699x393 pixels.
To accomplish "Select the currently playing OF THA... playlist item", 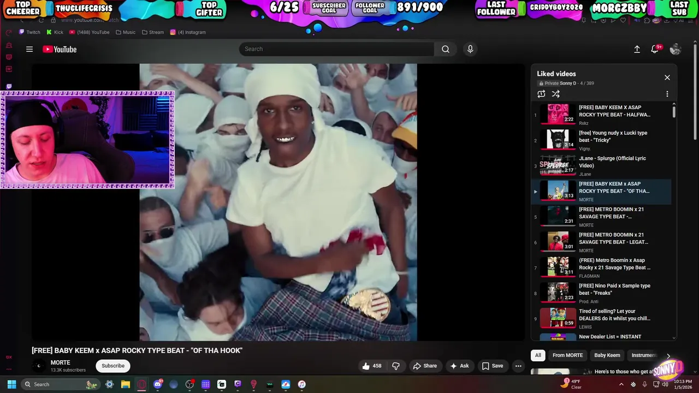I will coord(601,192).
